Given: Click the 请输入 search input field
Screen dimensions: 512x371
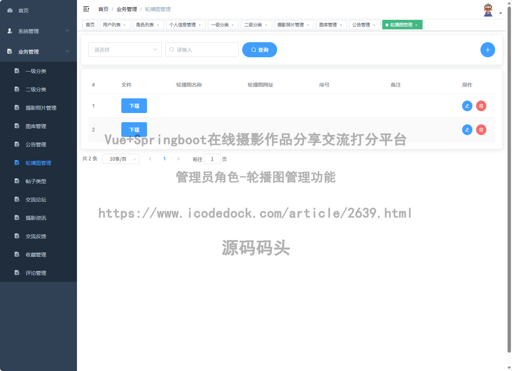Looking at the screenshot, I should pos(202,50).
